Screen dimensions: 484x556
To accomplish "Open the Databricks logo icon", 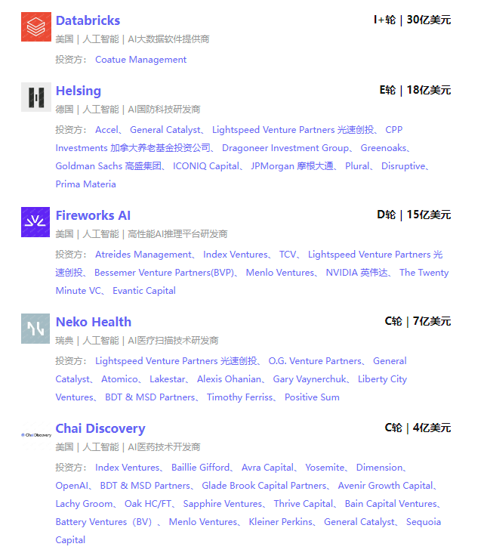I will click(x=36, y=26).
